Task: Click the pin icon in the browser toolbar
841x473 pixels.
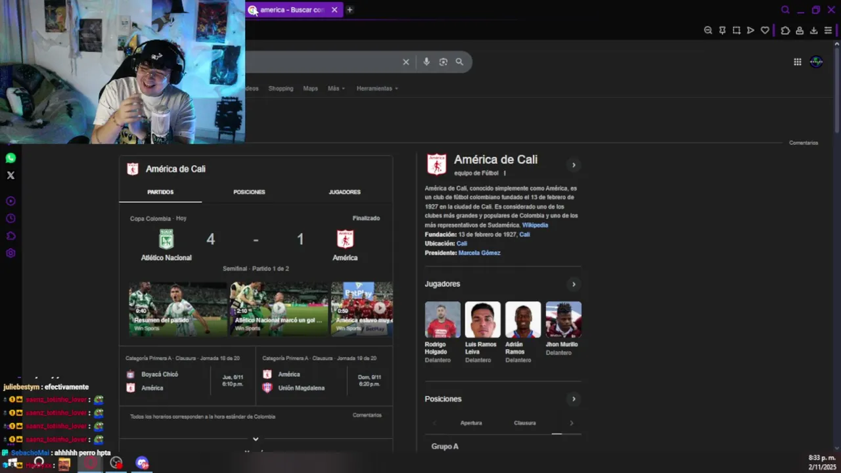Action: pos(722,30)
